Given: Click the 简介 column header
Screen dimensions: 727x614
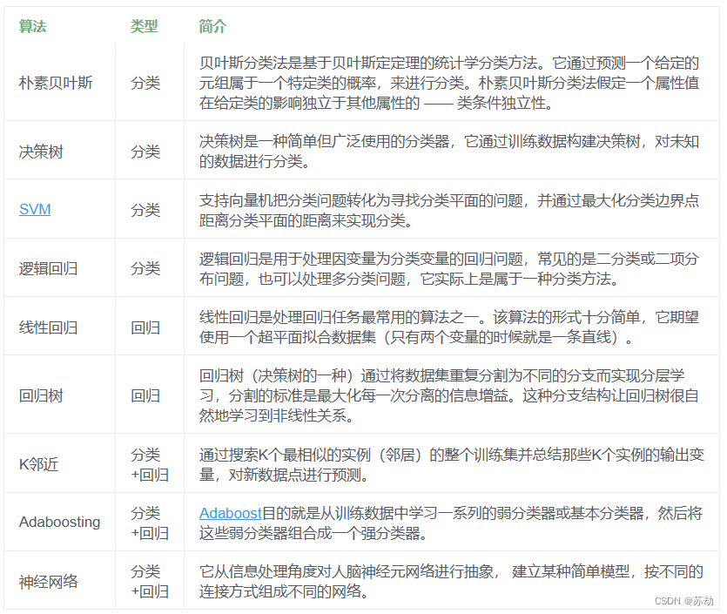Looking at the screenshot, I should [212, 26].
